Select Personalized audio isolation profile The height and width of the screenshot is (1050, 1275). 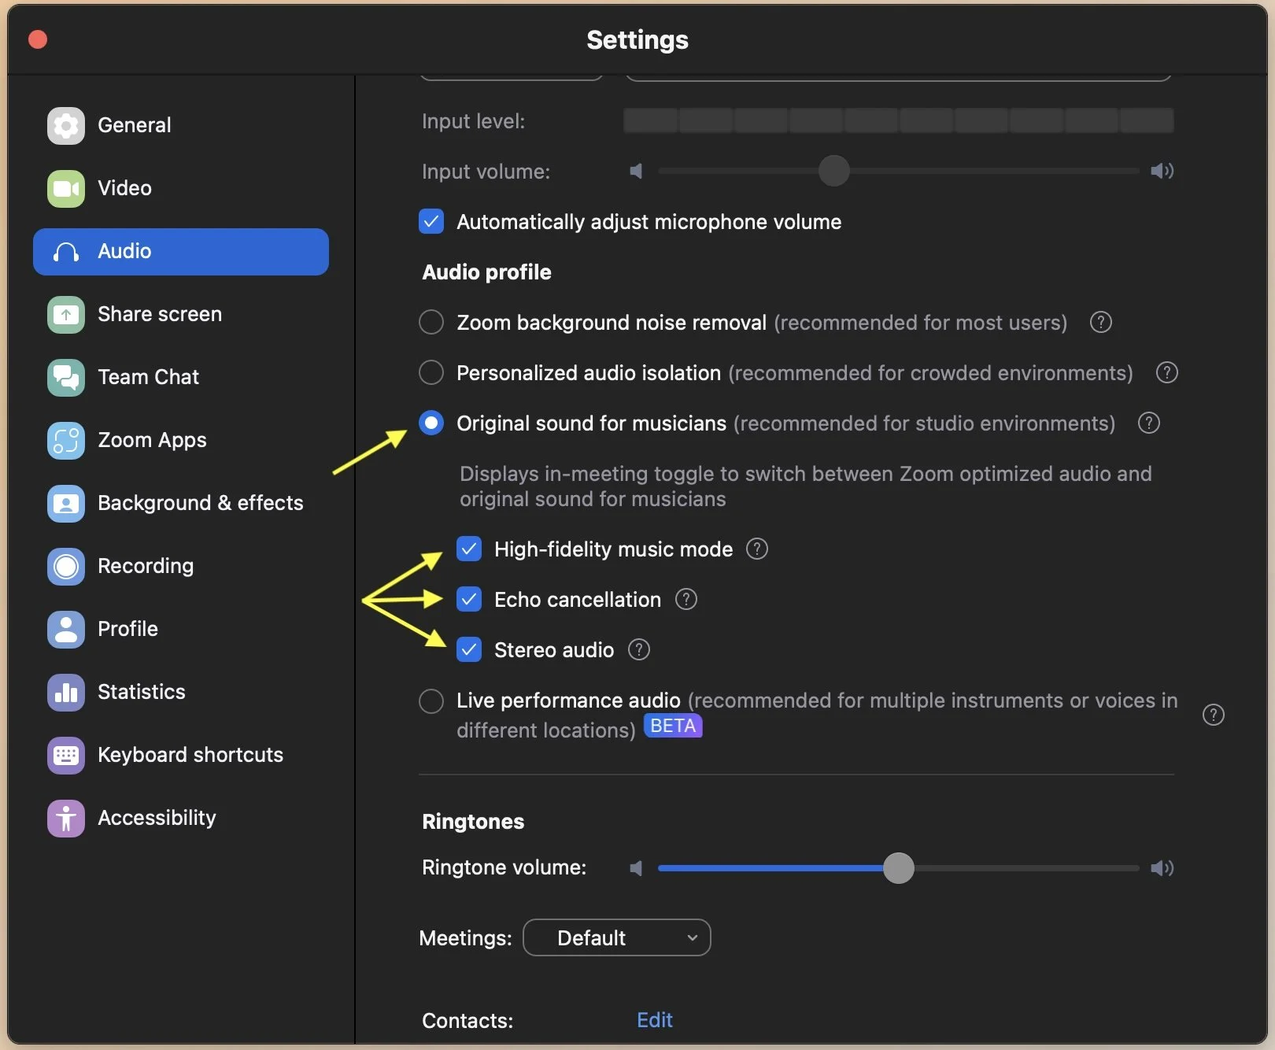[x=431, y=372]
